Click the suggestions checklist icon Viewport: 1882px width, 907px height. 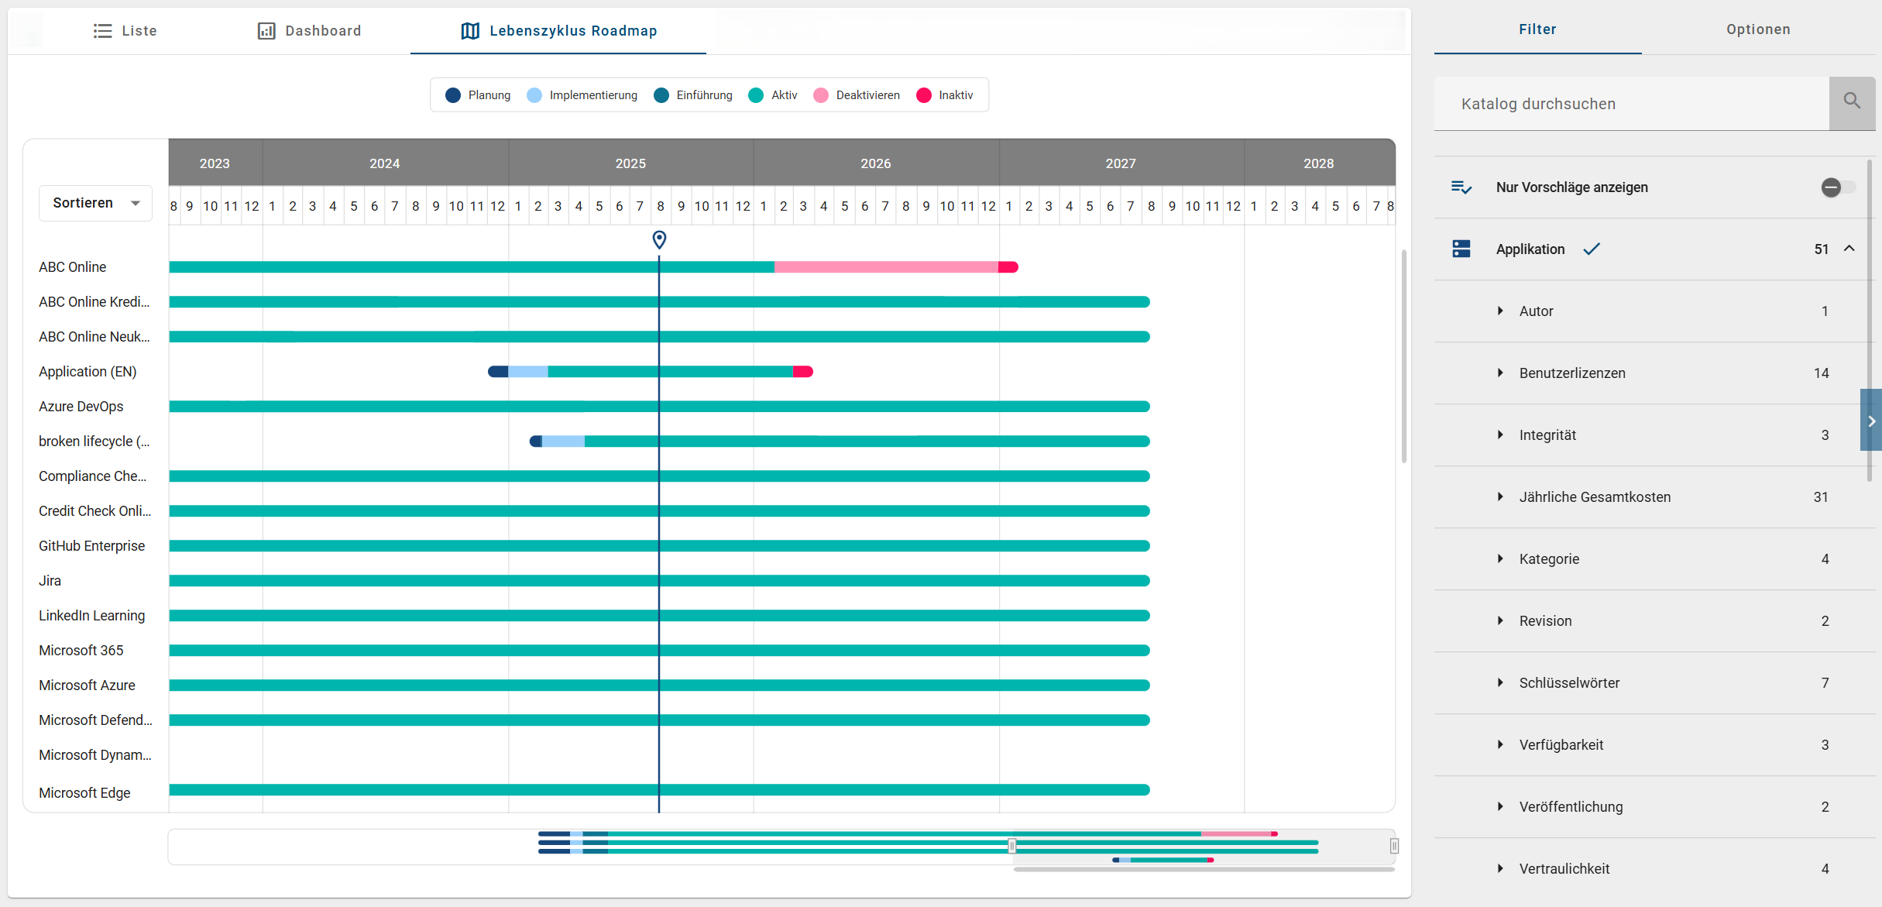tap(1461, 187)
